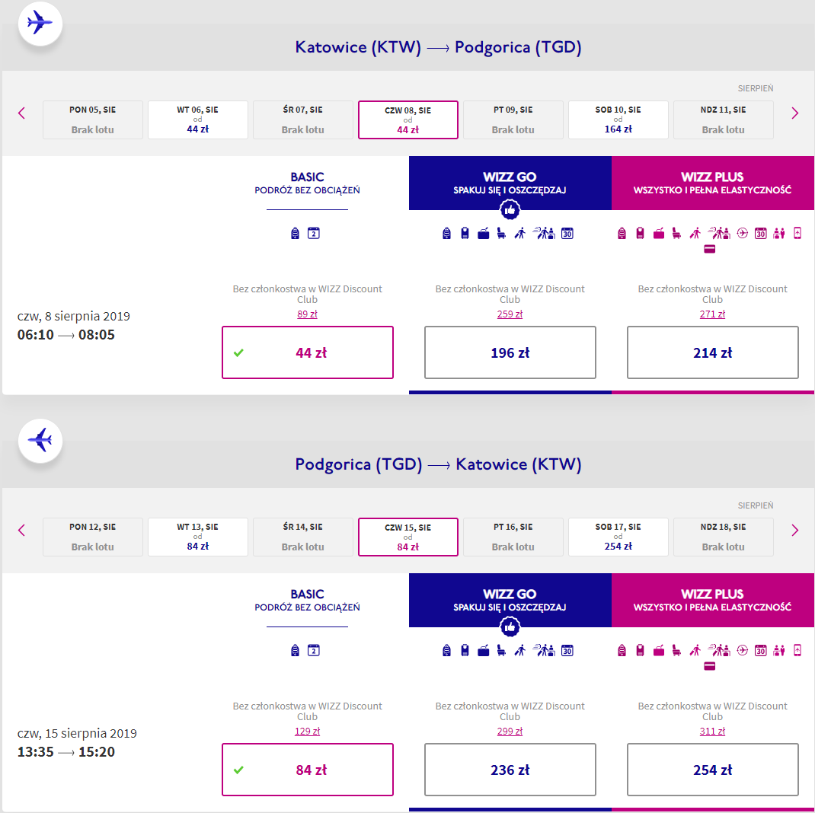Switch outbound date to SOB 10, SIE
This screenshot has width=815, height=813.
click(618, 120)
